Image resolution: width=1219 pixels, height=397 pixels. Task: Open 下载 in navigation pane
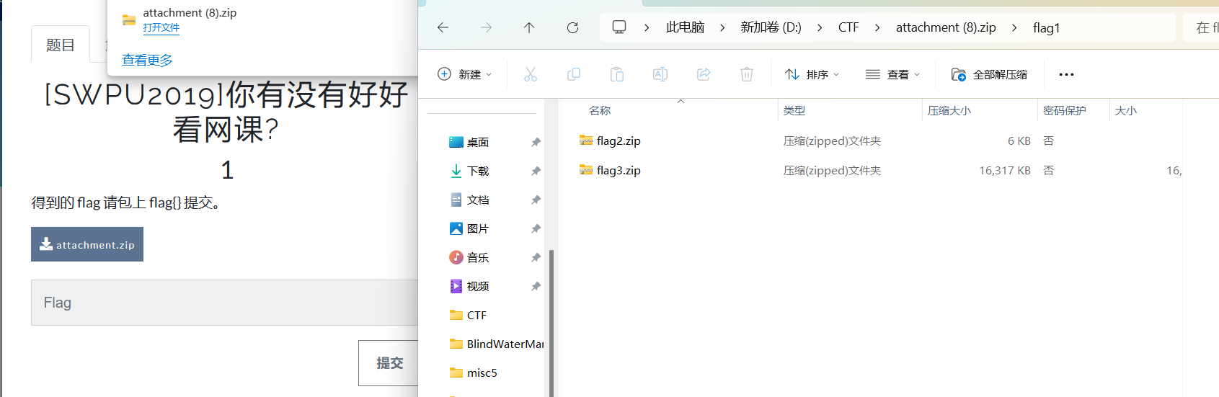pyautogui.click(x=478, y=171)
